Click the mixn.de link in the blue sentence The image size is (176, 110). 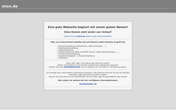point(81,36)
